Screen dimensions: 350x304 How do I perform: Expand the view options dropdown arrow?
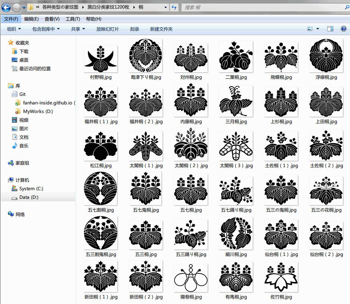tap(318, 29)
